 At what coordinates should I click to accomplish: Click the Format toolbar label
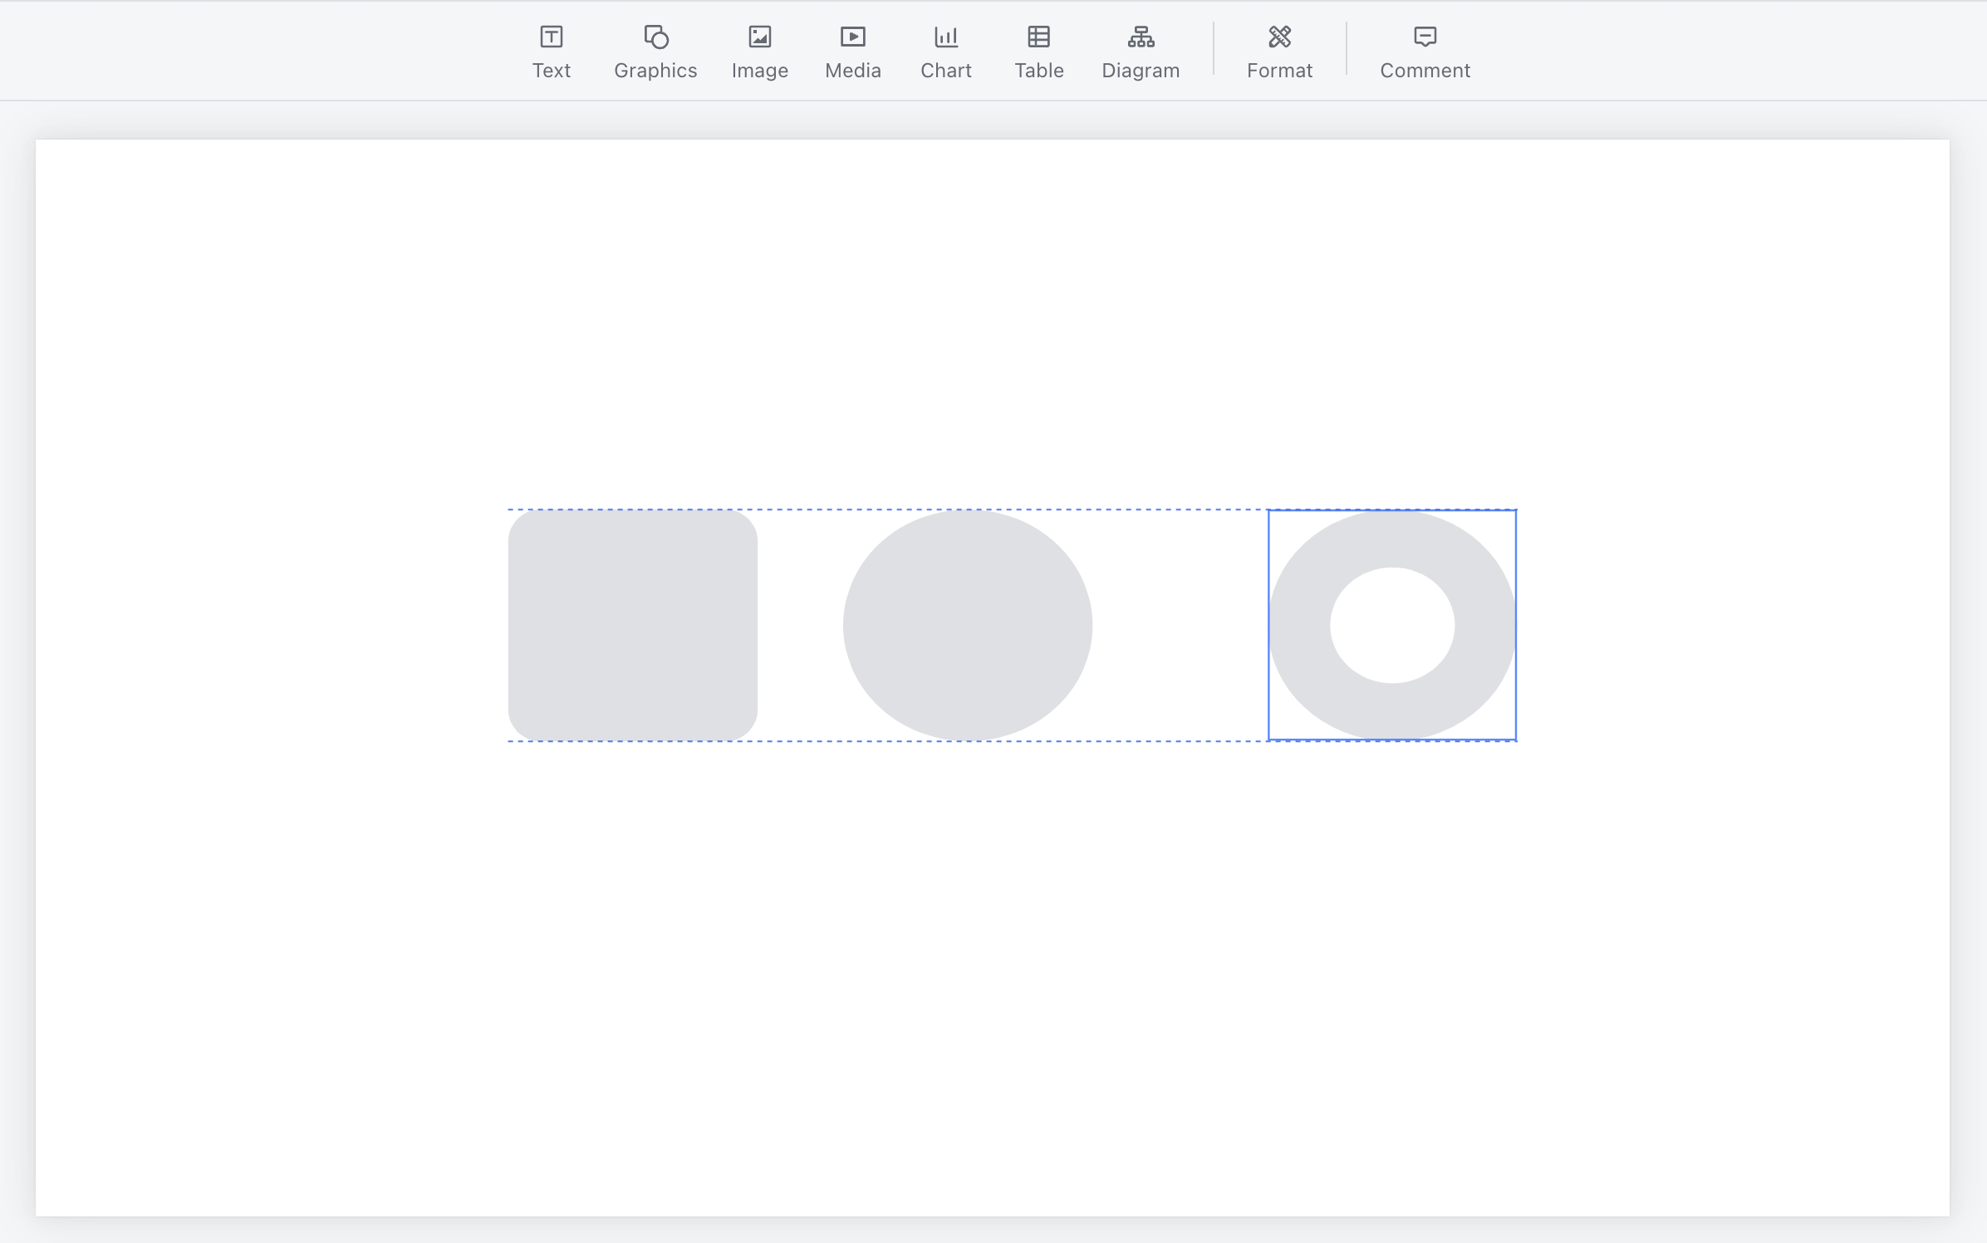tap(1279, 71)
